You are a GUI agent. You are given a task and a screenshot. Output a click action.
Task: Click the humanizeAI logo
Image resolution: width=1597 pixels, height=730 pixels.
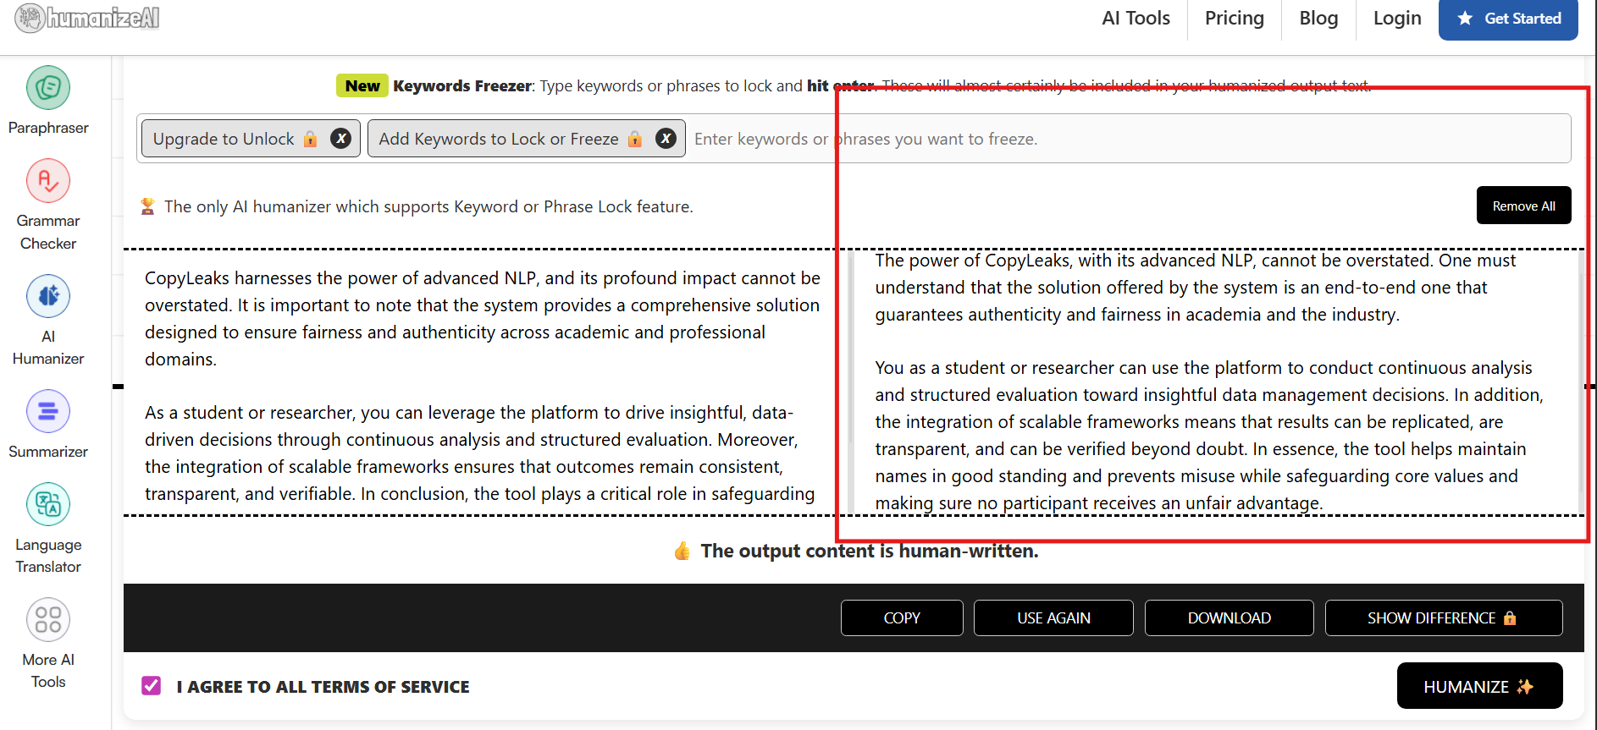(88, 18)
